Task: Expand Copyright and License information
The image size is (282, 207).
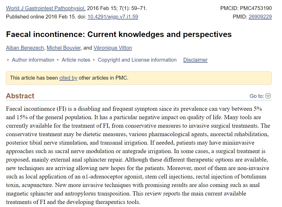Action: click(137, 60)
